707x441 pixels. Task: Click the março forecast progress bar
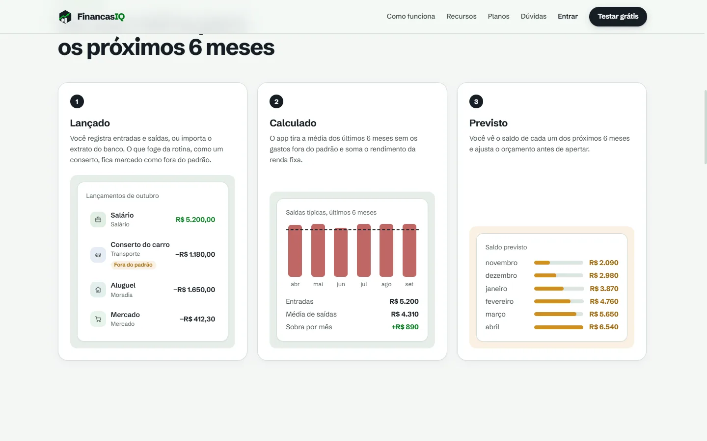559,314
